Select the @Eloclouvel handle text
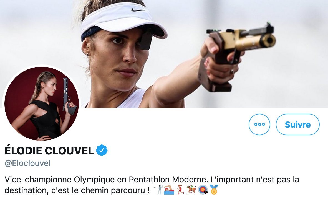328x202 pixels. (27, 163)
